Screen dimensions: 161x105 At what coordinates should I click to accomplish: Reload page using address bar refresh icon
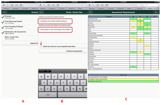tap(141, 5)
